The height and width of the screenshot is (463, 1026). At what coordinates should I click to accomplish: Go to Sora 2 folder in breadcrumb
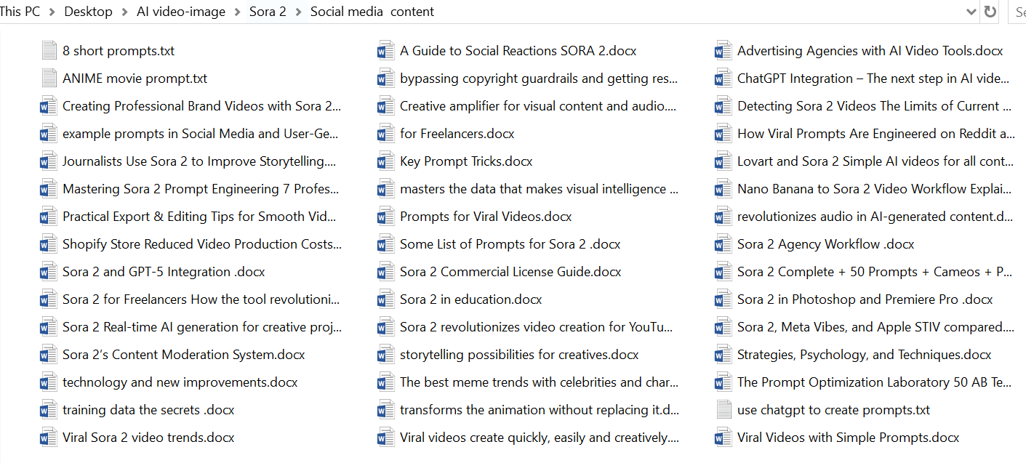point(268,12)
